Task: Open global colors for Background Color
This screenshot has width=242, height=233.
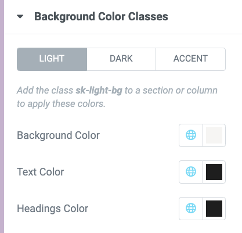Action: (191, 135)
